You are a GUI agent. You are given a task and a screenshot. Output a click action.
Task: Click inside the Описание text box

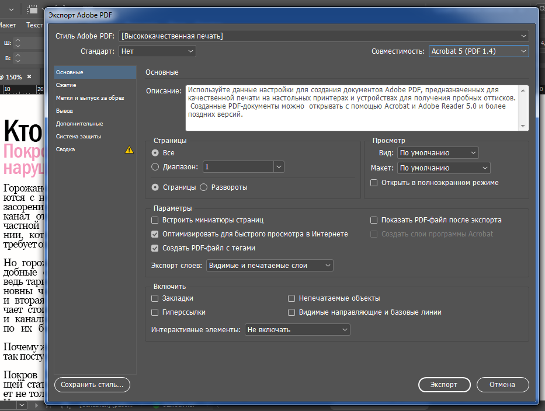pyautogui.click(x=352, y=108)
